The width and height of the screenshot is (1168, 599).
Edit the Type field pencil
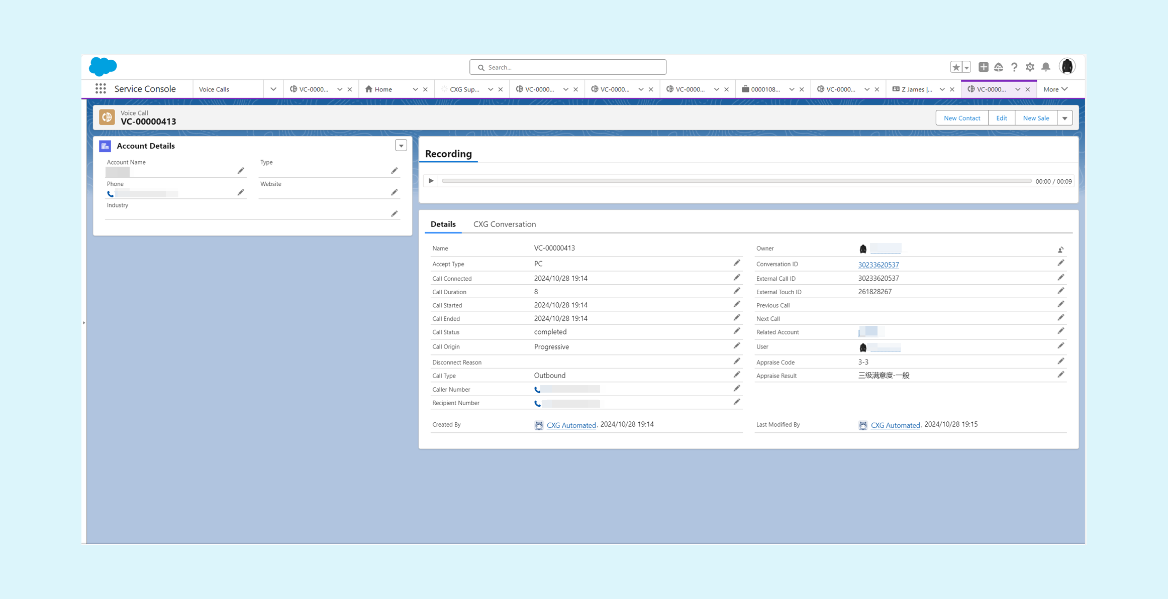pyautogui.click(x=395, y=171)
